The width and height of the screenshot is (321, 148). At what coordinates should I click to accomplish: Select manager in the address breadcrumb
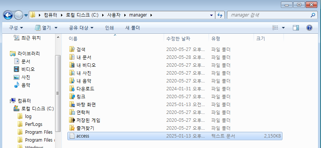[x=138, y=15]
